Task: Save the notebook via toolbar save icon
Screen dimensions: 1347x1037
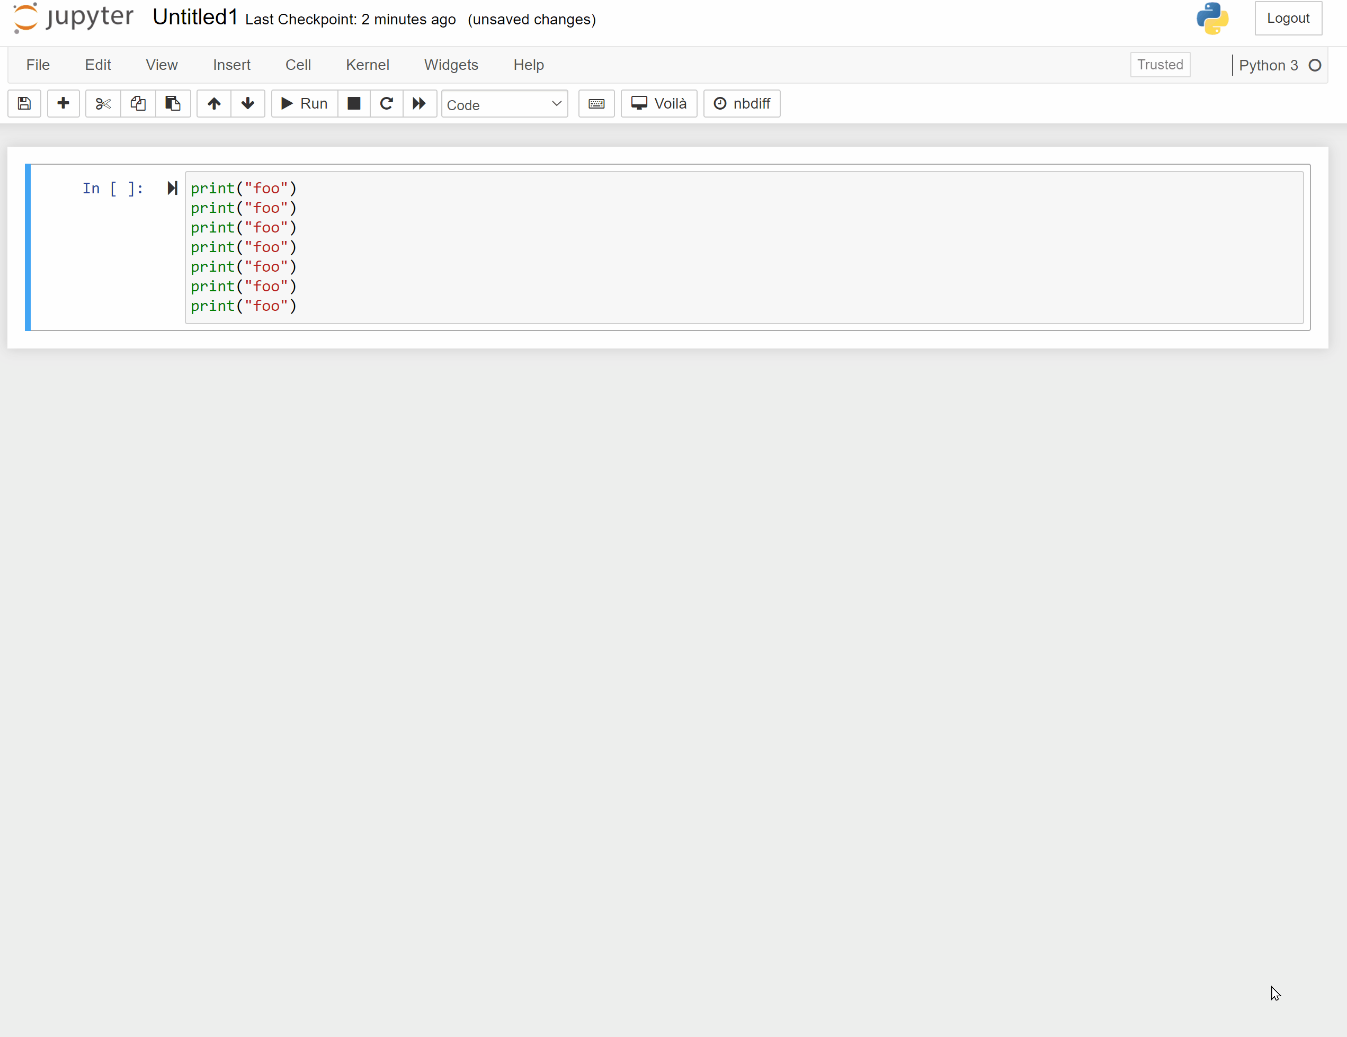Action: coord(23,104)
